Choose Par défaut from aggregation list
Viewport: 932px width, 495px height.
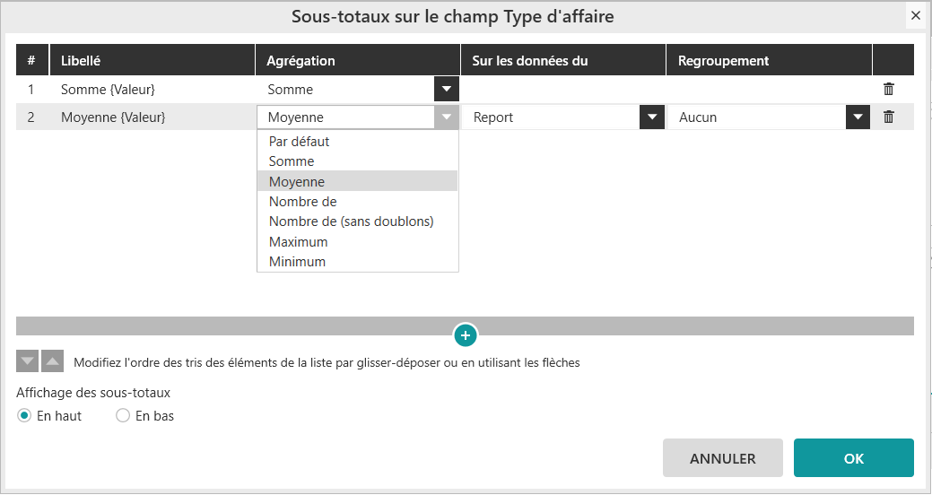[300, 142]
